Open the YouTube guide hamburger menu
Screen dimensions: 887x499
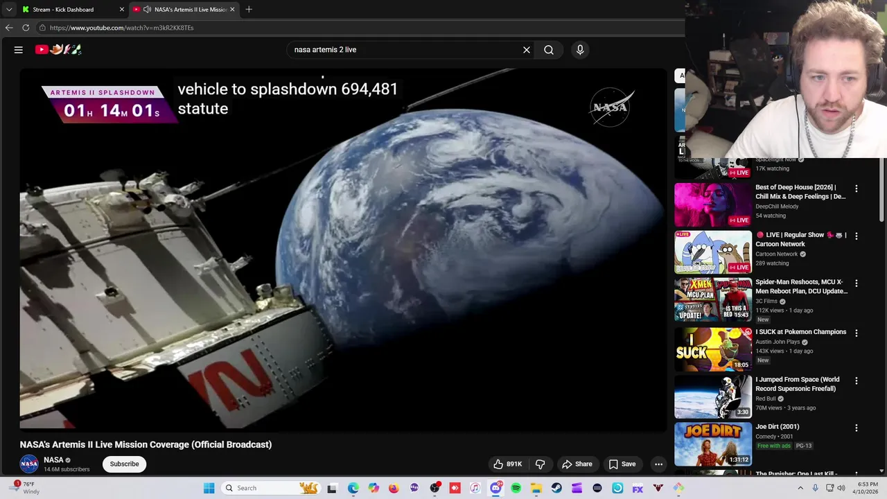click(19, 49)
